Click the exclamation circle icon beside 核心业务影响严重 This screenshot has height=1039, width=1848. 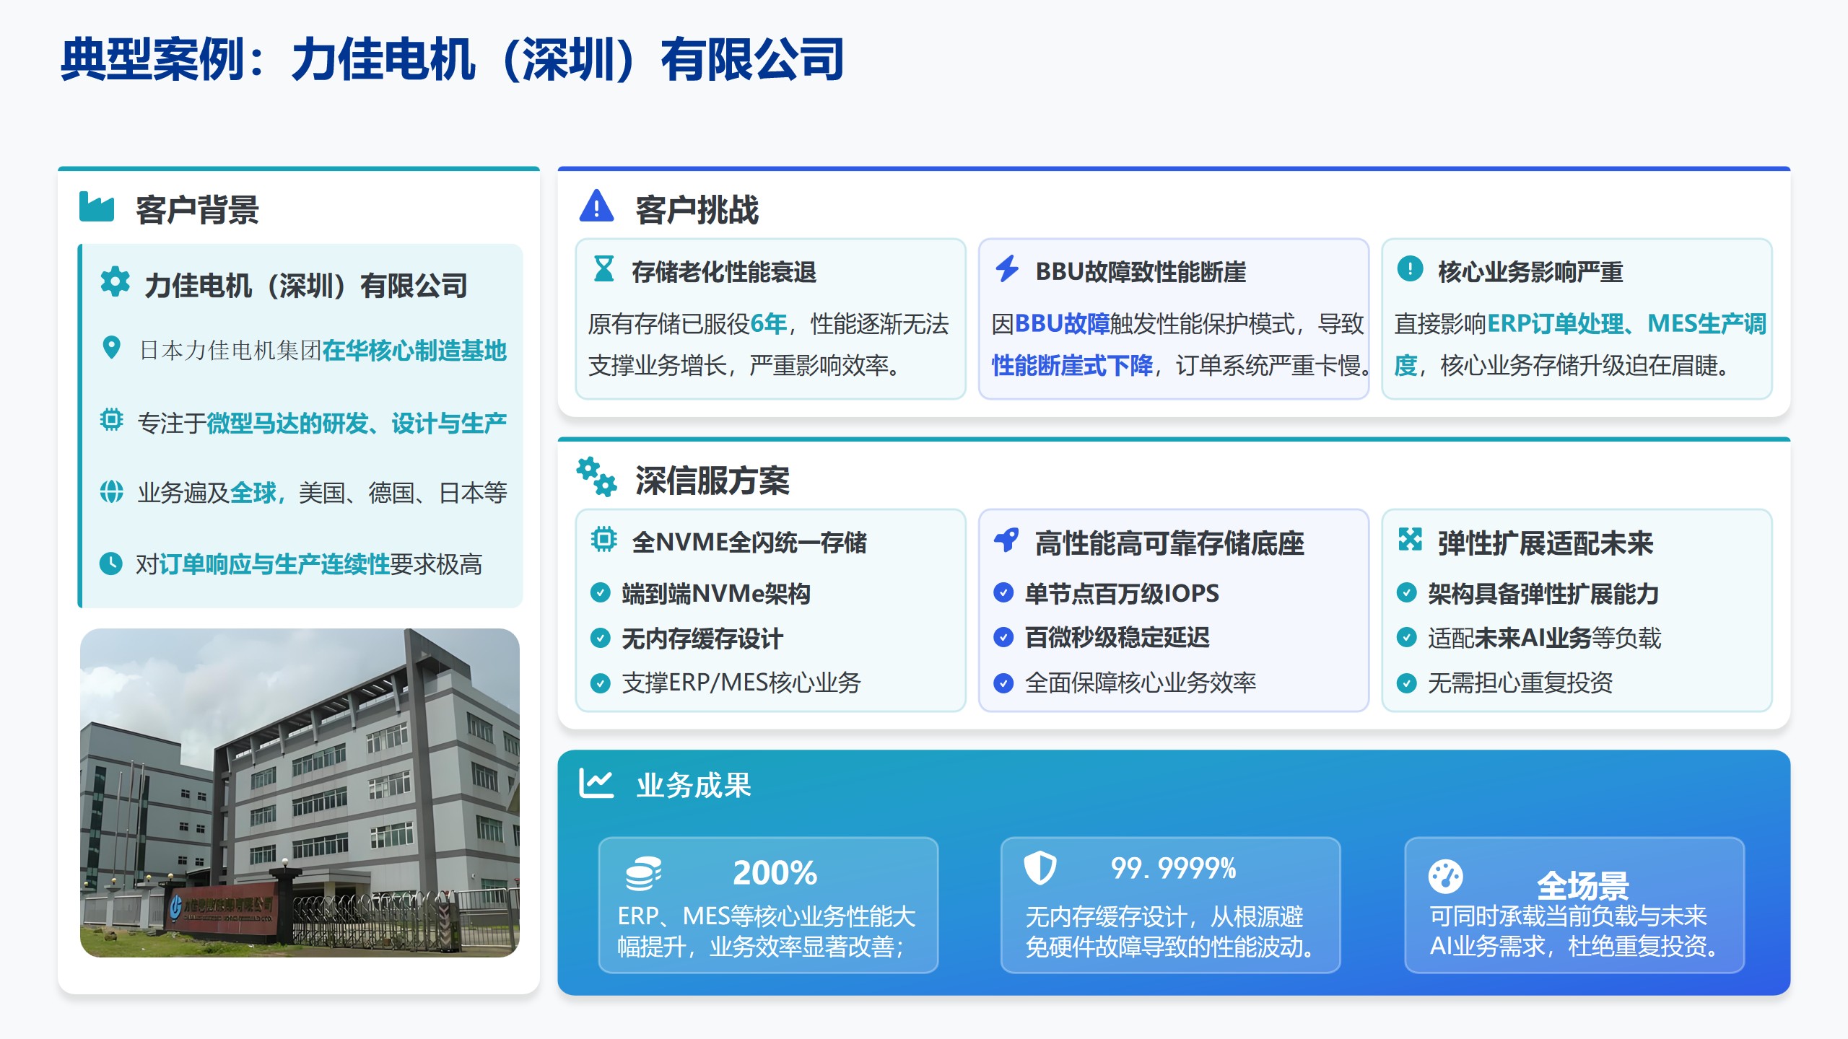(1410, 268)
